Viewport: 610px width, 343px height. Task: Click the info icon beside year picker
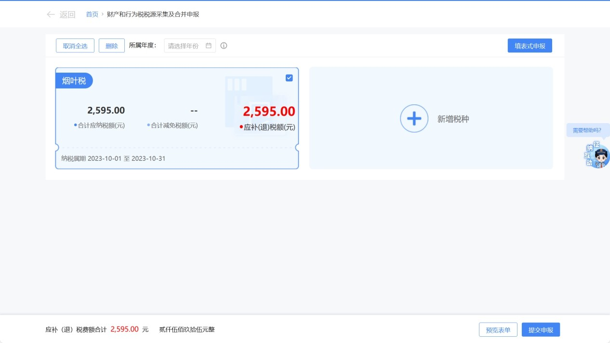(224, 46)
